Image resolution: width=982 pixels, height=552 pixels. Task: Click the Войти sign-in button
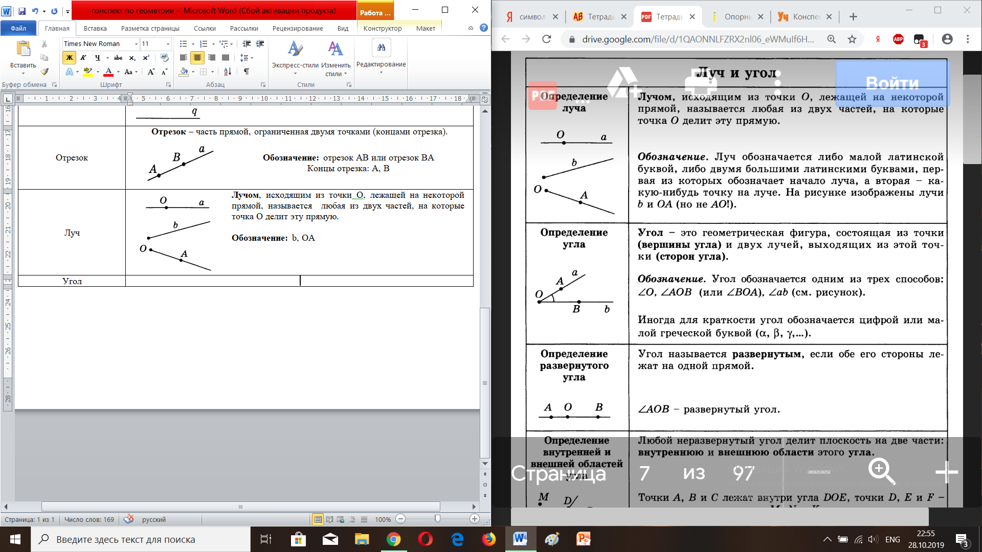coord(892,83)
